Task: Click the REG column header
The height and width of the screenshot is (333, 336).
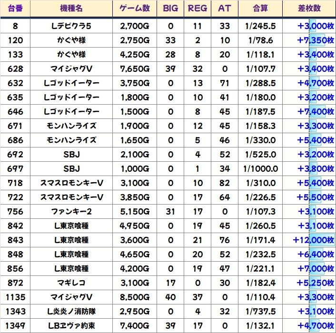Action: tap(198, 9)
